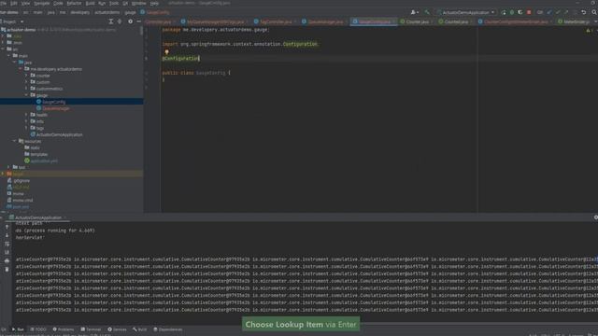Click the Git Push arrow icon
Image resolution: width=598 pixels, height=336 pixels.
coord(566,12)
